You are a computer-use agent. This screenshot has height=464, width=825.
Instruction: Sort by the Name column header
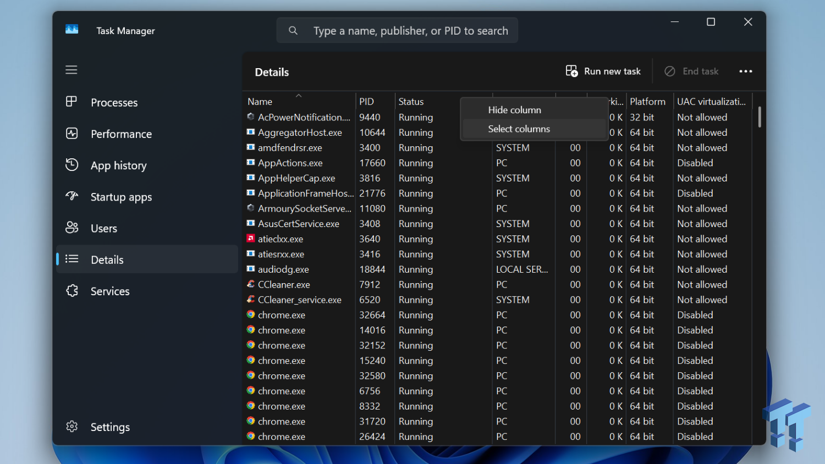coord(260,102)
